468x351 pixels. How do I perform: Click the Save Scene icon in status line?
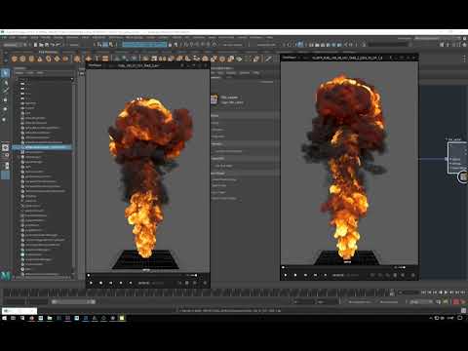pos(47,45)
